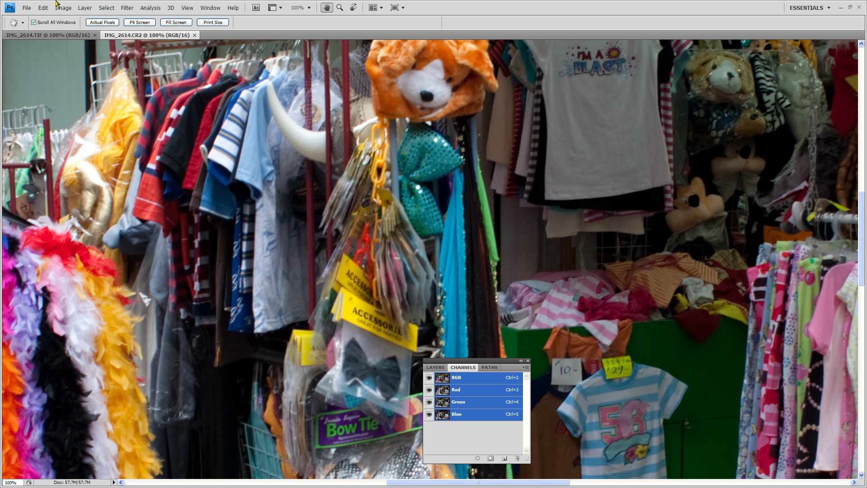Image resolution: width=867 pixels, height=488 pixels.
Task: Click the Actual Pixels button
Action: click(102, 23)
